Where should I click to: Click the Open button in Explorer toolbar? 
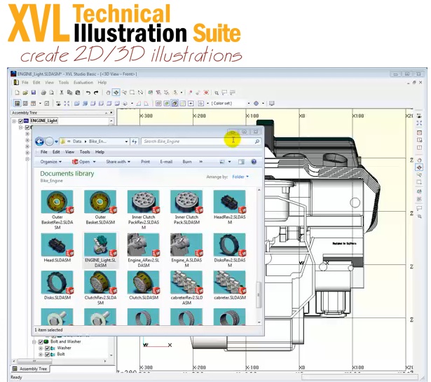[81, 162]
